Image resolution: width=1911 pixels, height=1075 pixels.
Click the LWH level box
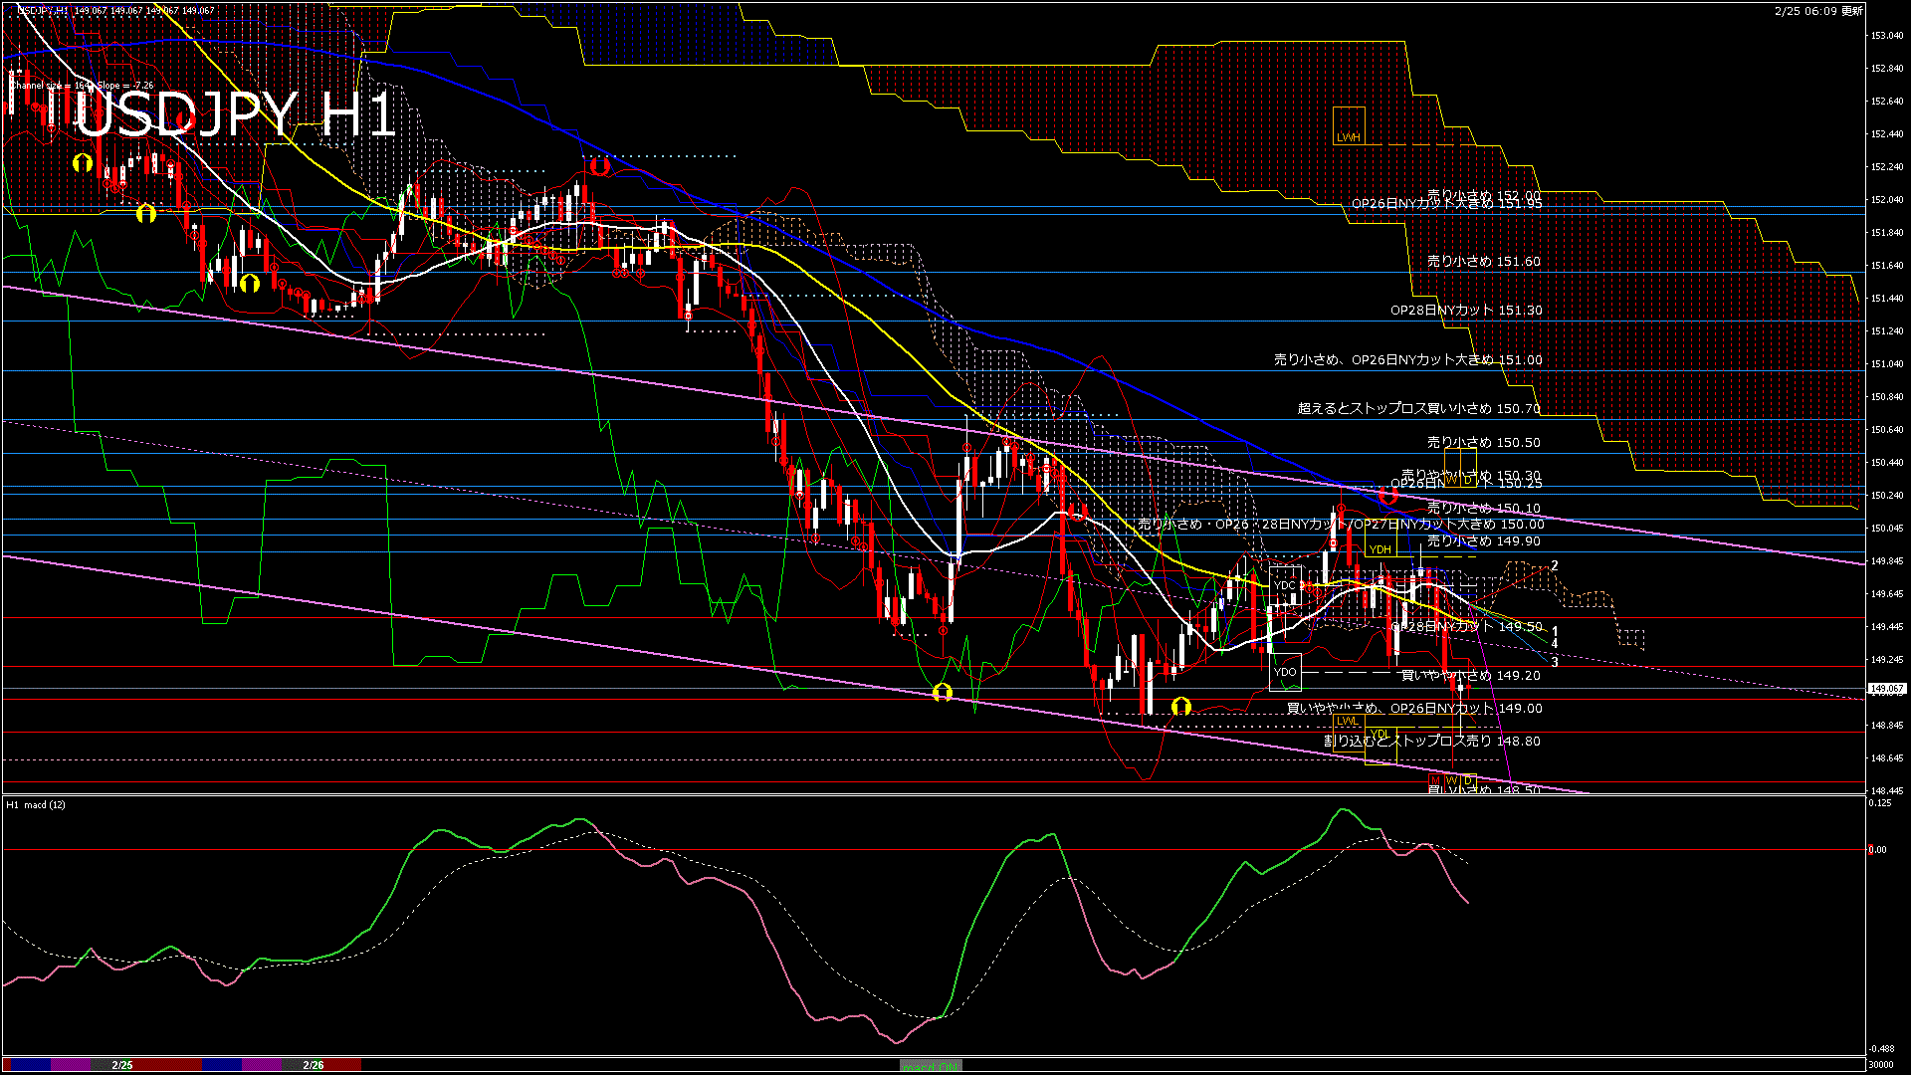(1349, 125)
